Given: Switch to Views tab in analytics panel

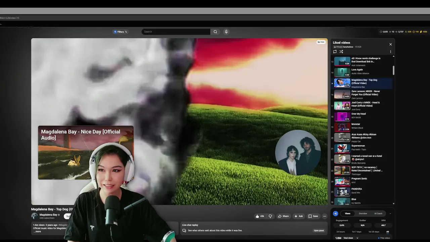Looking at the screenshot, I should coord(347,213).
